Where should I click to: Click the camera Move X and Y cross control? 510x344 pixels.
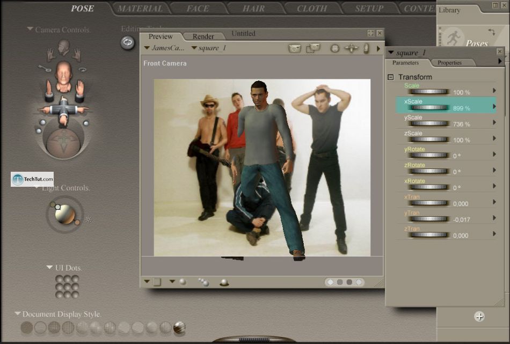coord(63,111)
